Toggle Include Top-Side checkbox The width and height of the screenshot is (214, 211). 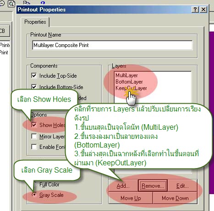coord(34,75)
